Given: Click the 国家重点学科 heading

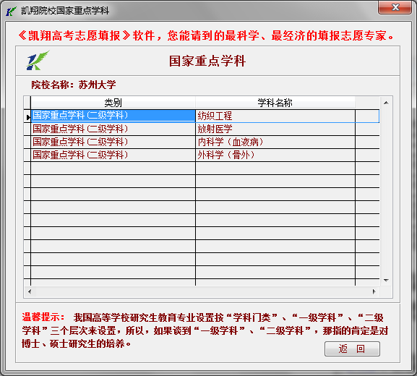Looking at the screenshot, I should (207, 61).
